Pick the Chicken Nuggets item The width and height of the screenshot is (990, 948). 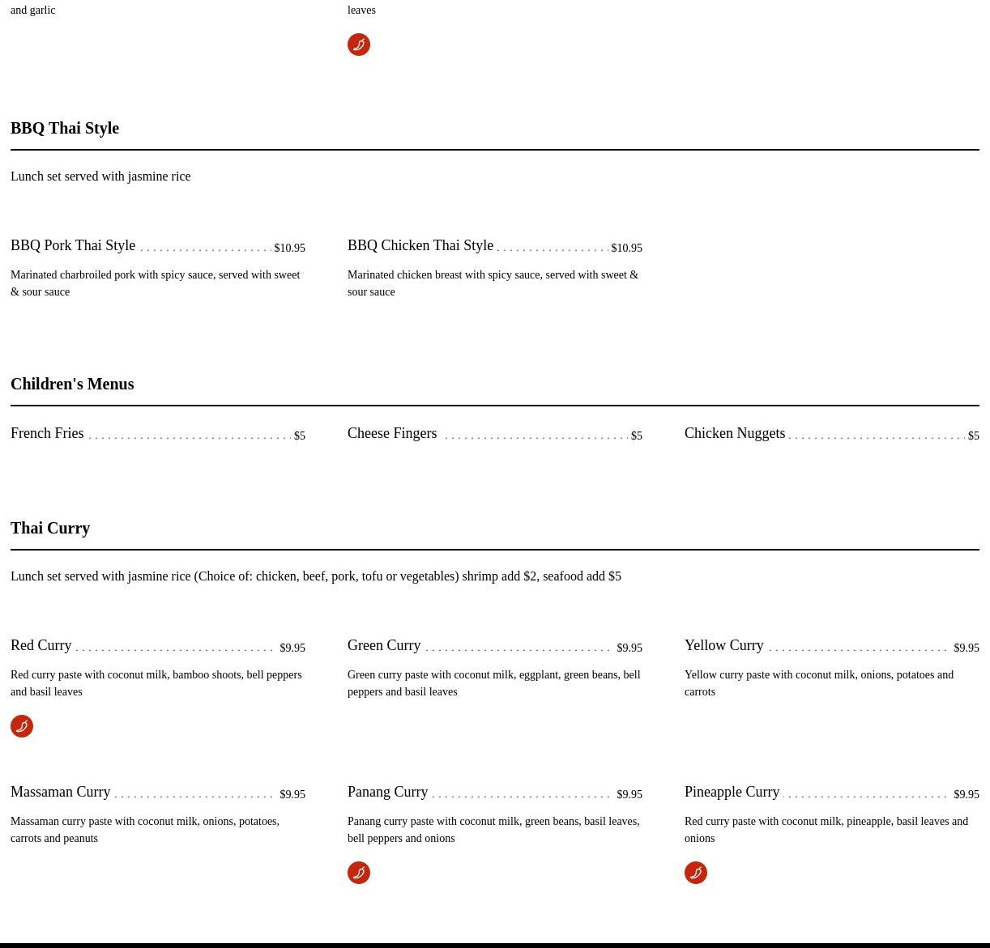(735, 433)
